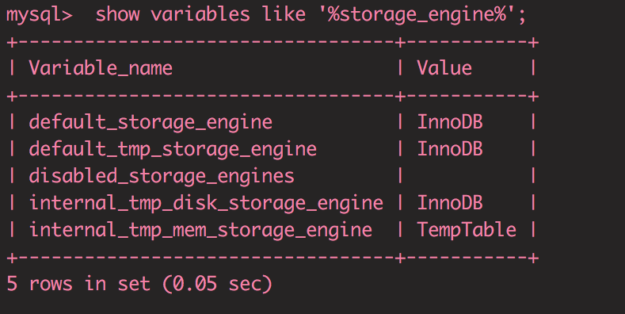625x314 pixels.
Task: Click InnoDB value of internal_tmp_disk_storage_engine
Action: pos(450,203)
